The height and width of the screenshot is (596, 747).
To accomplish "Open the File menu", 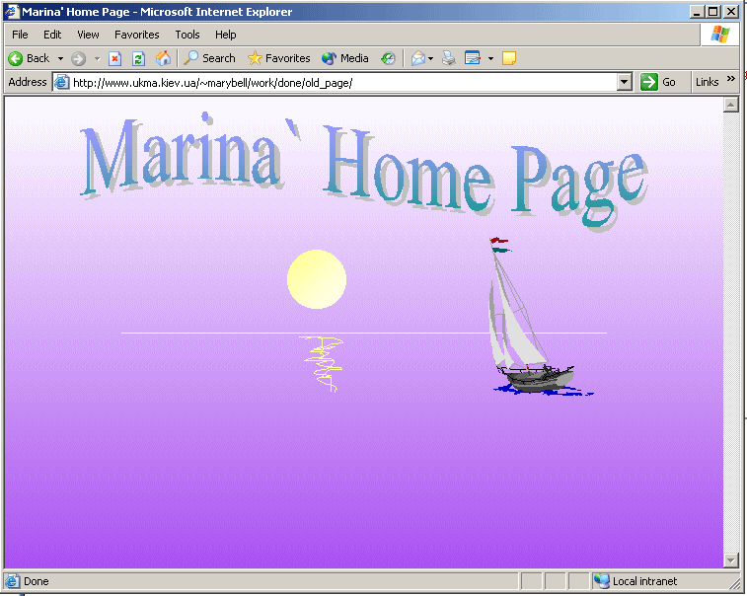I will (20, 35).
